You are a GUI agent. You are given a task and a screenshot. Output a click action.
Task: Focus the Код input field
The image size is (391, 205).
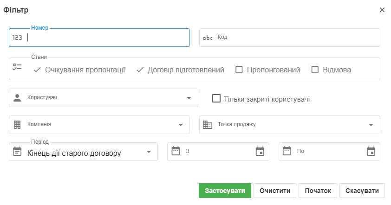289,38
